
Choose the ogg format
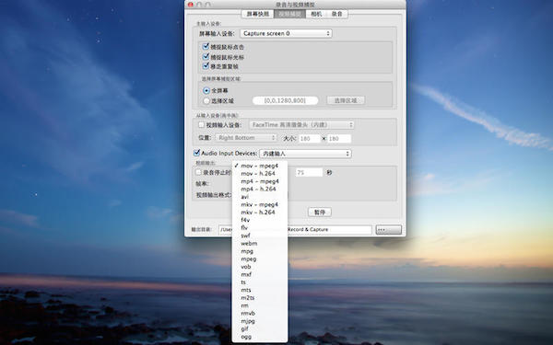260,336
